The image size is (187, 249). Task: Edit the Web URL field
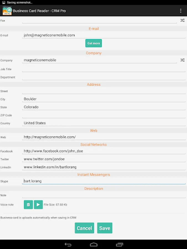point(104,137)
